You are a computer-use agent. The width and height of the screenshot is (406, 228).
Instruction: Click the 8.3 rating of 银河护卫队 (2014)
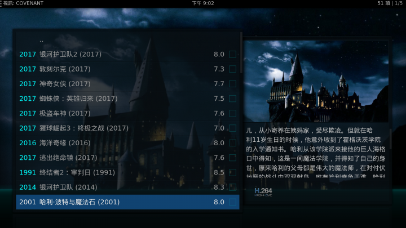[219, 187]
